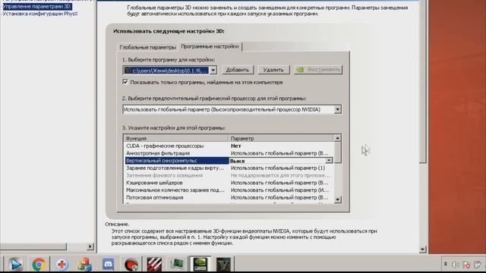Click Потоковая оптимизация parameter value
This screenshot has height=273, width=486.
coord(279,197)
